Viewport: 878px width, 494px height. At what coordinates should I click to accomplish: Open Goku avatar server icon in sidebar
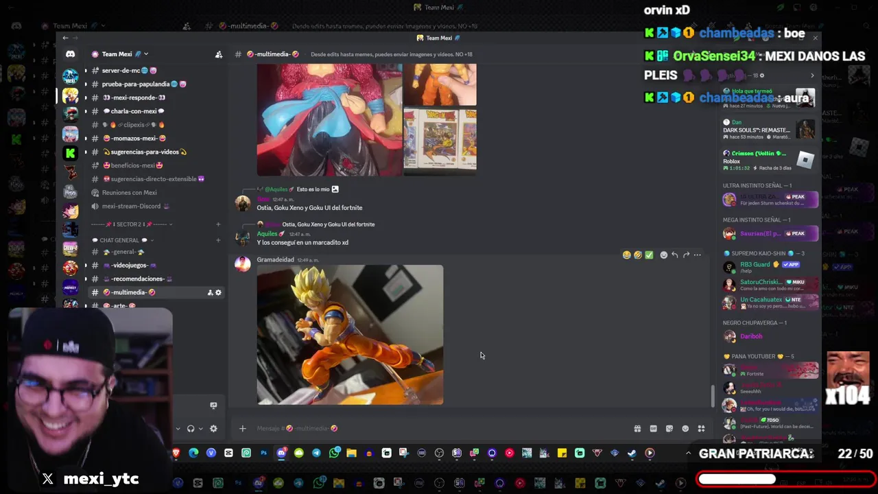coord(70,95)
